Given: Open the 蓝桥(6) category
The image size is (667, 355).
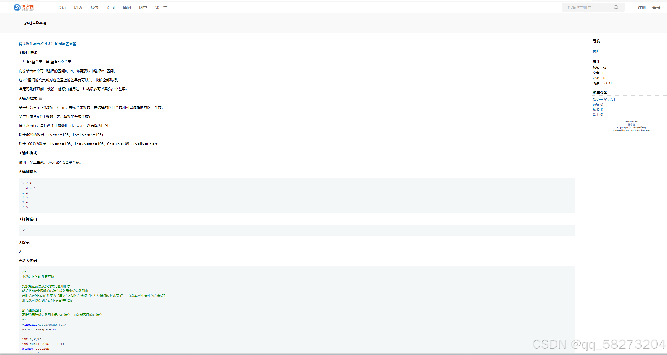Looking at the screenshot, I should [598, 105].
